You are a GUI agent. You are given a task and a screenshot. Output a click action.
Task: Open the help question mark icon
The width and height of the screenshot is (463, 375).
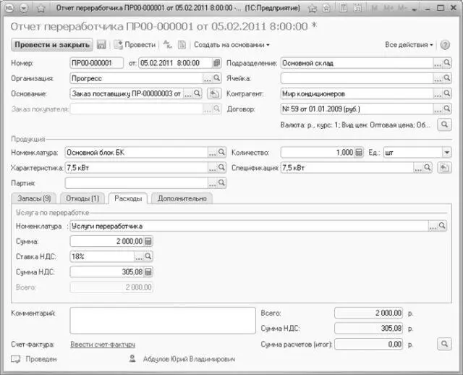(445, 45)
